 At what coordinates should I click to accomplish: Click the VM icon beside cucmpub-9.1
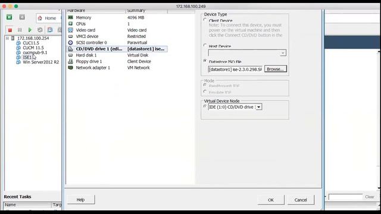(18, 52)
